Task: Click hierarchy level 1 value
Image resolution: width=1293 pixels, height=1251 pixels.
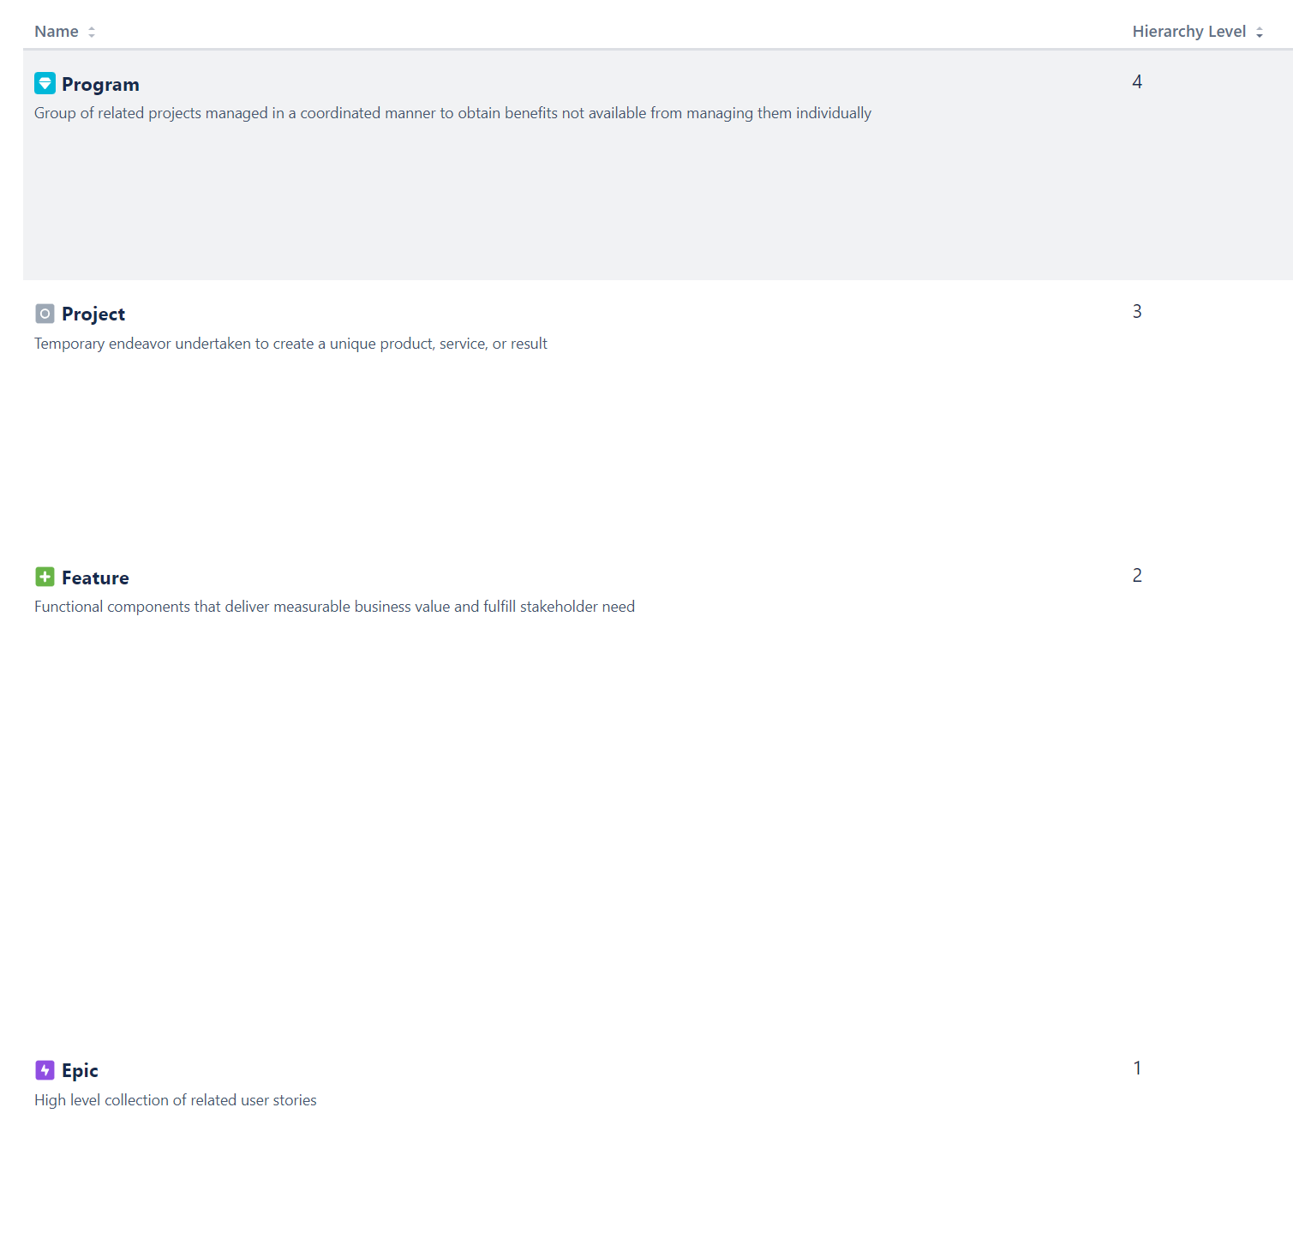Action: tap(1137, 1068)
